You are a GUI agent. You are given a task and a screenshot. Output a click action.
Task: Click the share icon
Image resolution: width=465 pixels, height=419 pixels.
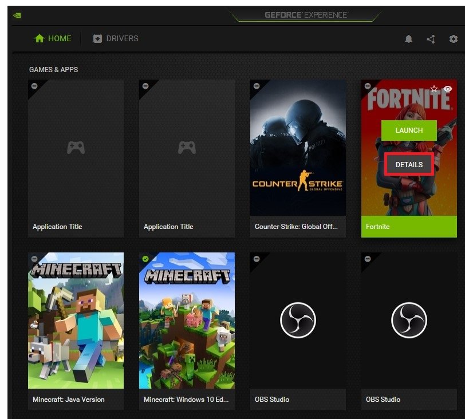pyautogui.click(x=431, y=39)
